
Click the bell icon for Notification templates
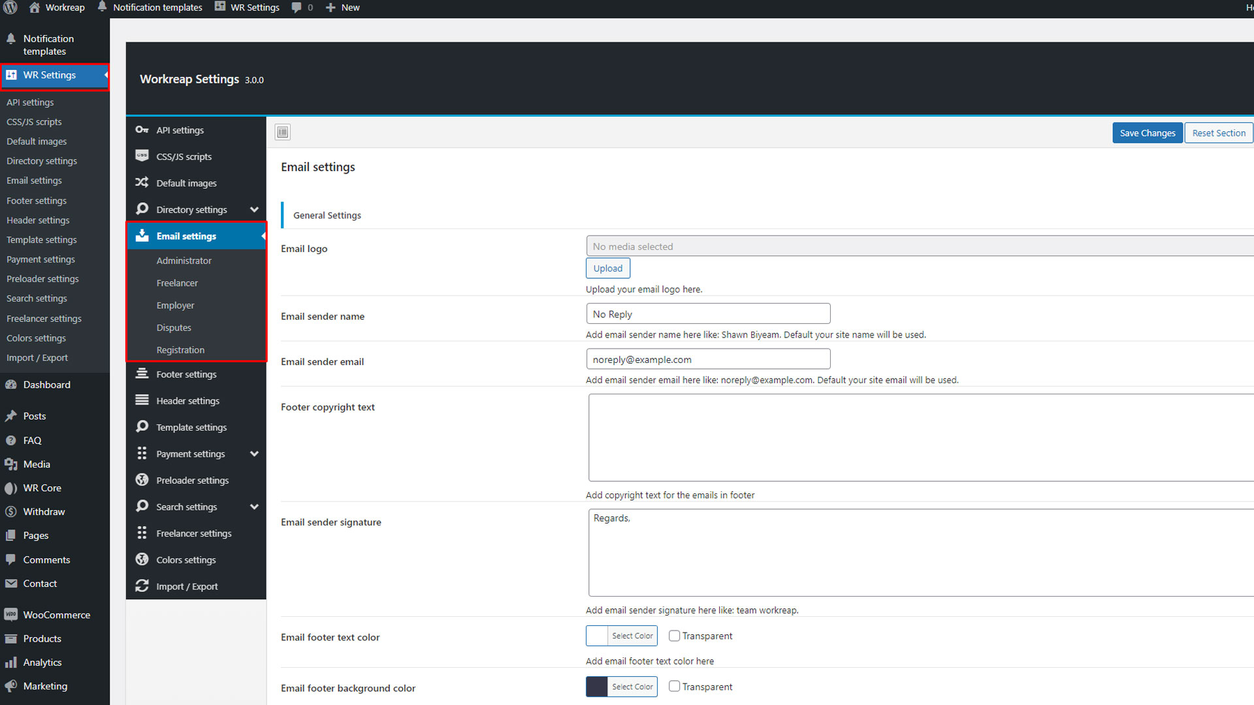click(10, 39)
